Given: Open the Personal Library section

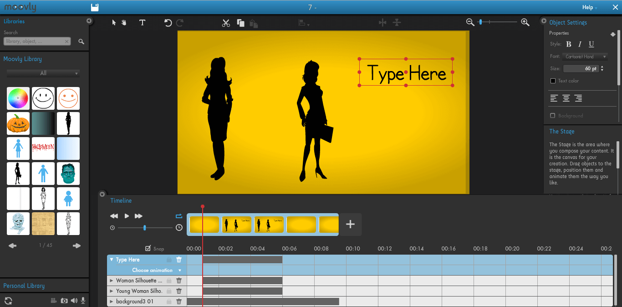Looking at the screenshot, I should pos(24,286).
